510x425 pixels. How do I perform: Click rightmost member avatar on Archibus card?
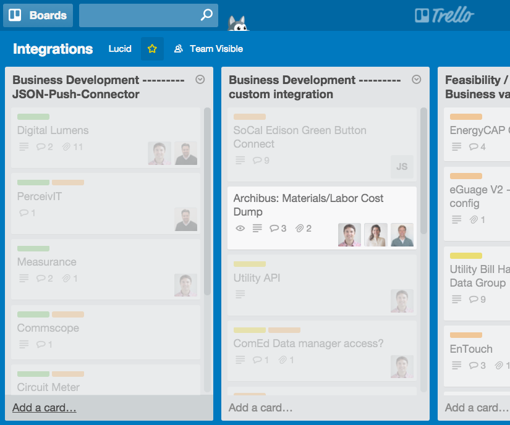click(x=402, y=235)
